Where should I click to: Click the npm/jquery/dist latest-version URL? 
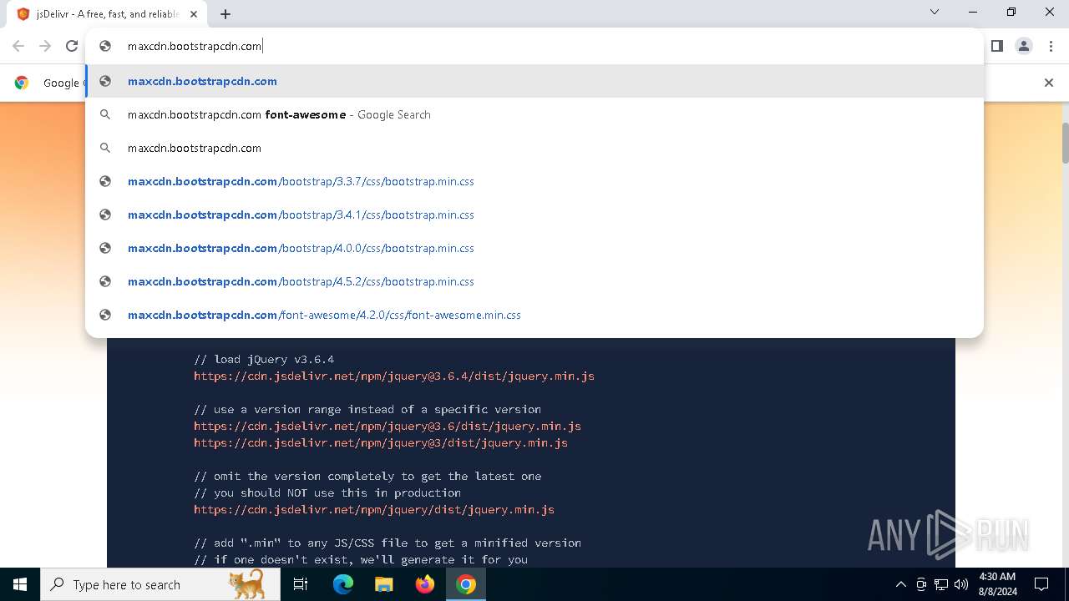pyautogui.click(x=374, y=509)
